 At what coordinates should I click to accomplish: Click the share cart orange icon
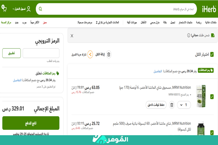click(x=90, y=54)
